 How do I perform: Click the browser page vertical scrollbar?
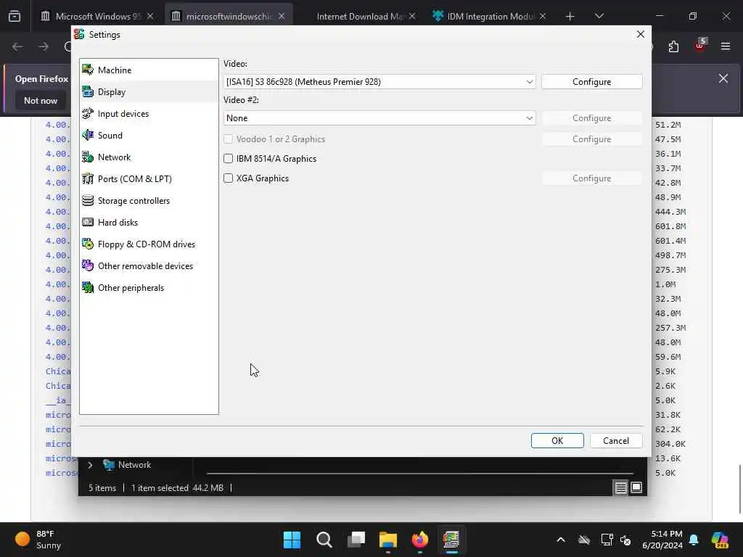click(739, 488)
